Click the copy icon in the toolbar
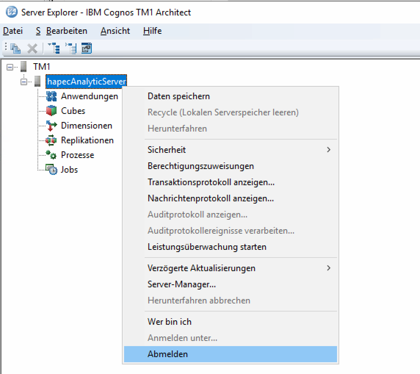 (x=15, y=48)
